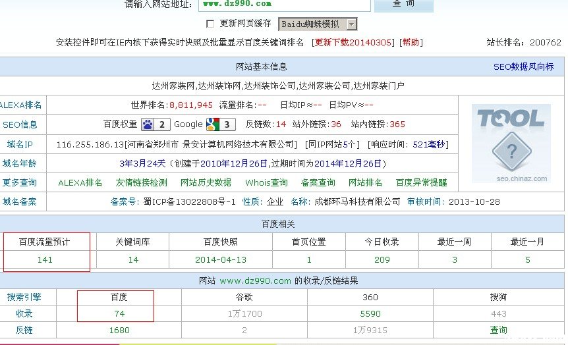
Task: Click the ALEXA排名 query link
Action: [x=80, y=182]
